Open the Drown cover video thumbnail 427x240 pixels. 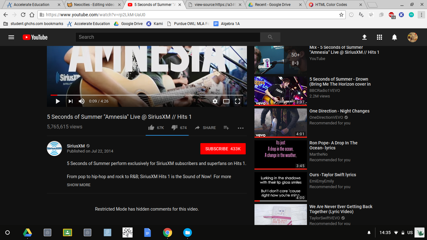[281, 91]
